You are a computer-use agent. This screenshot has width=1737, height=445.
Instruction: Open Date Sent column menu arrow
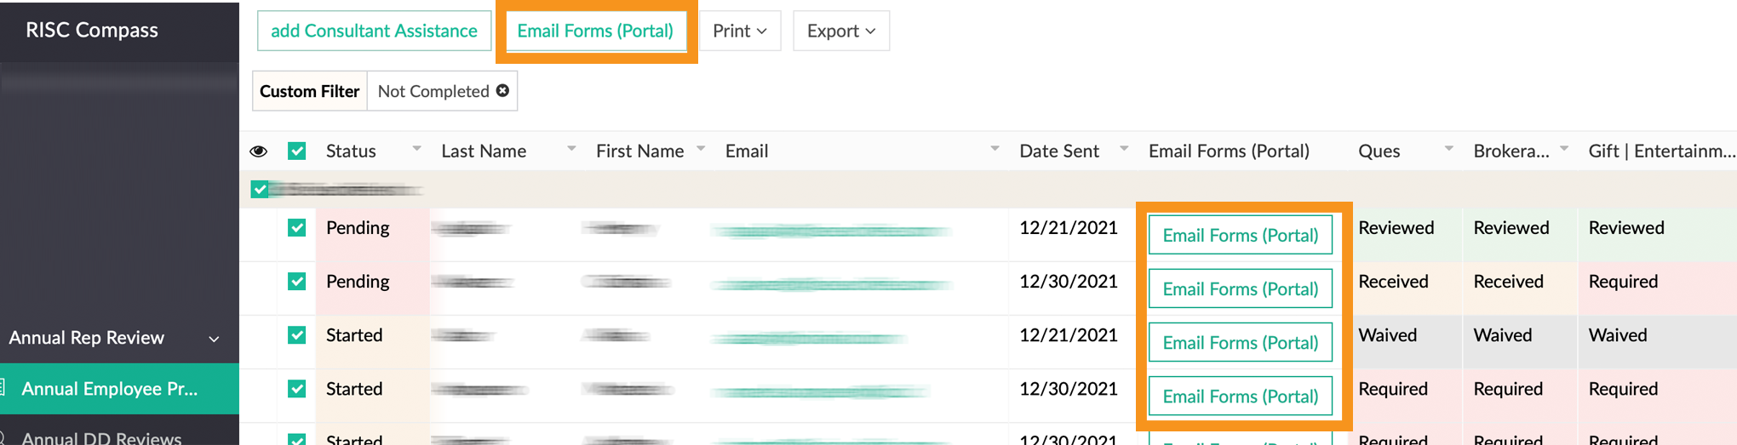(1124, 149)
